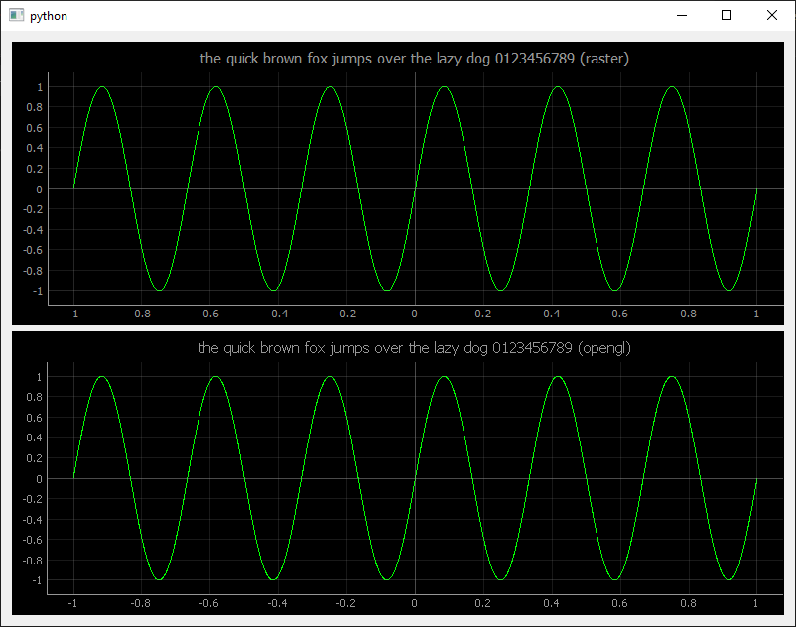Click the x-axis tick label -0.2 in opengl plot

click(346, 601)
